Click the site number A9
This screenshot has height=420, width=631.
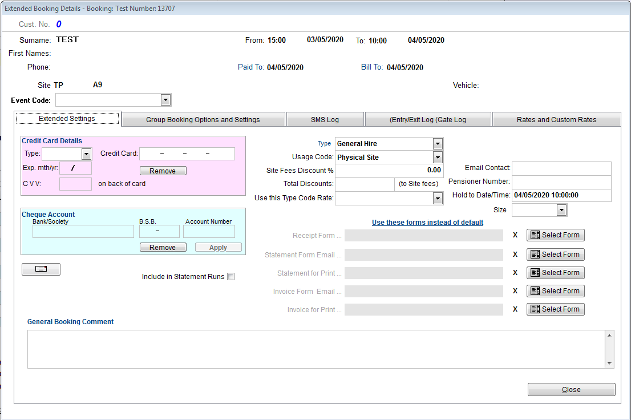[98, 84]
